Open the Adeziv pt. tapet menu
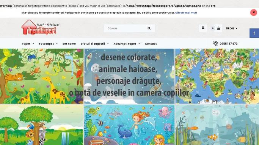Image resolution: width=259 pixels, height=145 pixels. pyautogui.click(x=125, y=44)
